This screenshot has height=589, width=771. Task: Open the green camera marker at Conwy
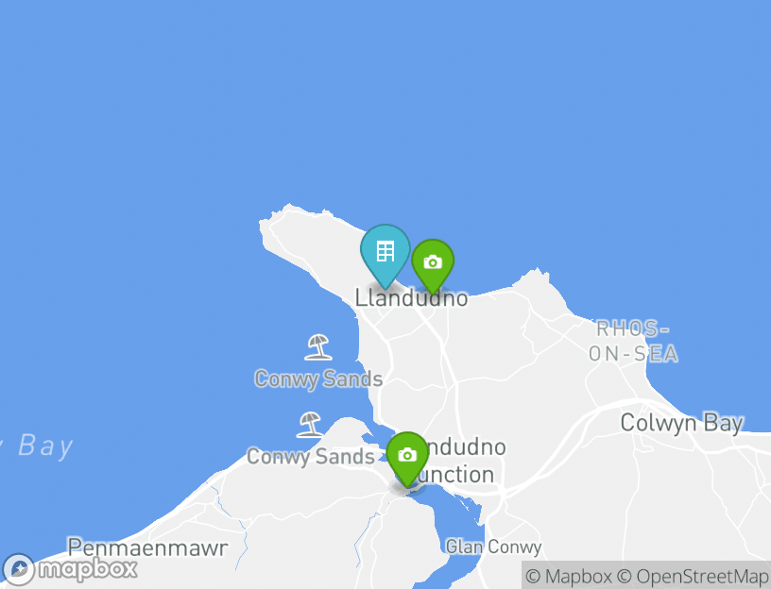click(407, 459)
